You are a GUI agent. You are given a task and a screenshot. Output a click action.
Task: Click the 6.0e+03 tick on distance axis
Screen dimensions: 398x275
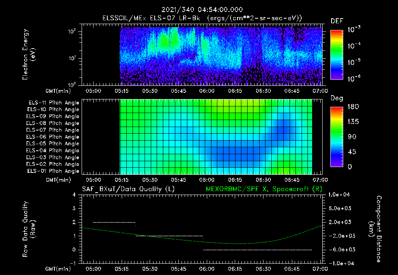(x=340, y=209)
